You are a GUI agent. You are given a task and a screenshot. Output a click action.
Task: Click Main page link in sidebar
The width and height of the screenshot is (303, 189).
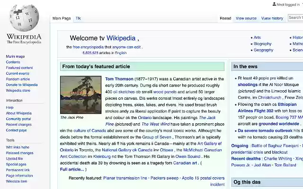(15, 57)
